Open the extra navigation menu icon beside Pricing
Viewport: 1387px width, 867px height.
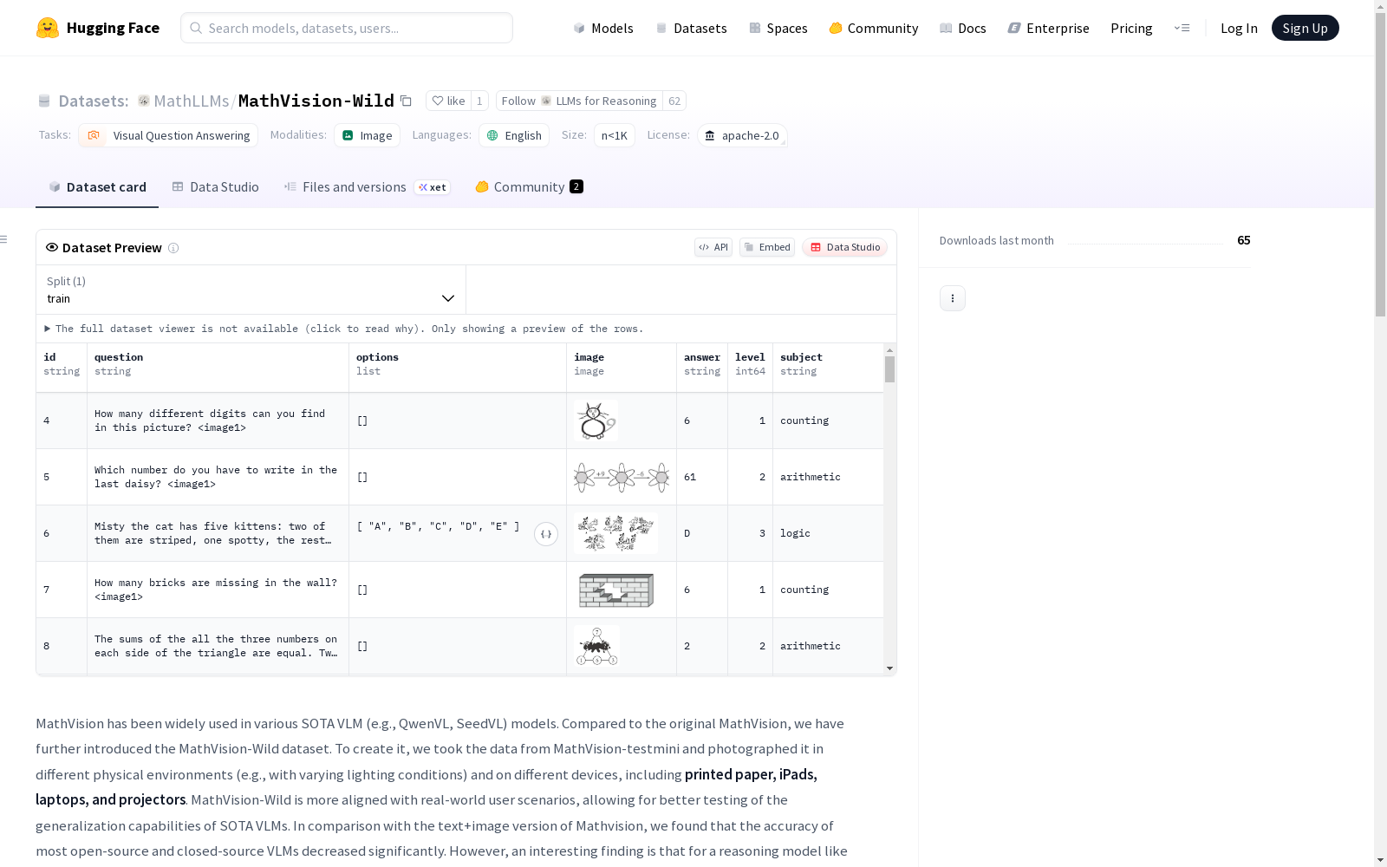pyautogui.click(x=1182, y=28)
